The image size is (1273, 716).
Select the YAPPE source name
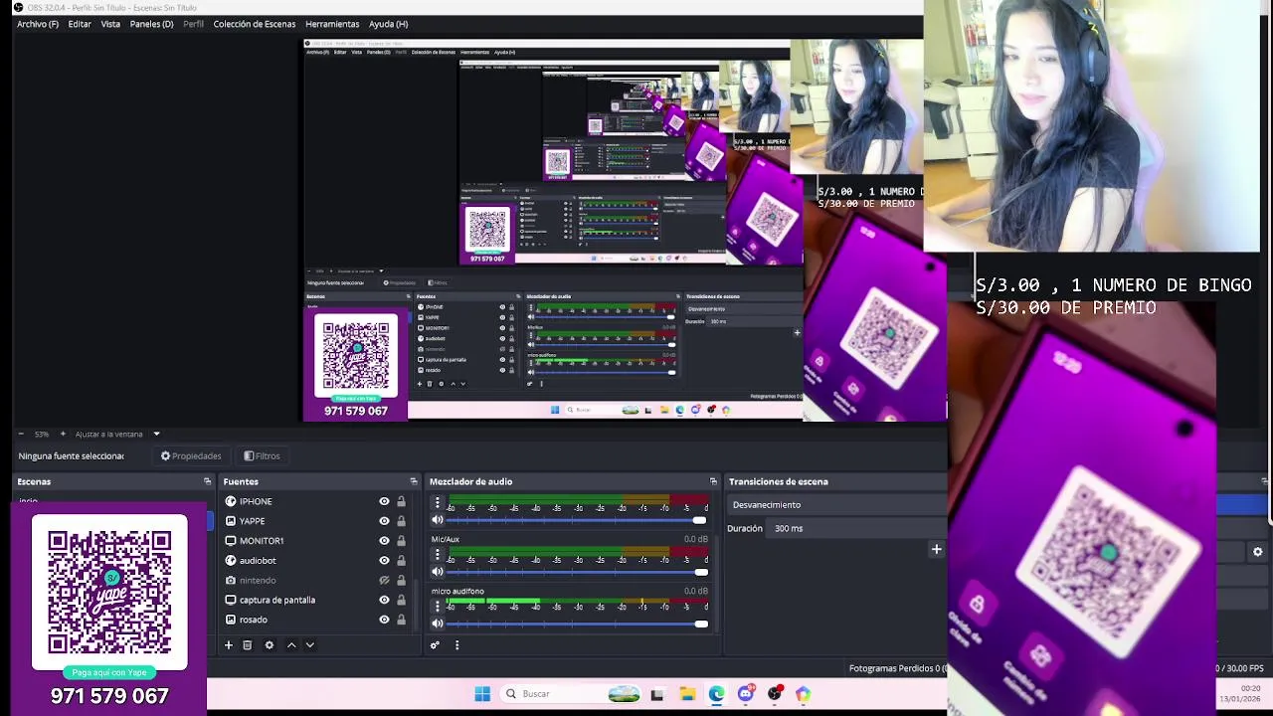pyautogui.click(x=252, y=521)
